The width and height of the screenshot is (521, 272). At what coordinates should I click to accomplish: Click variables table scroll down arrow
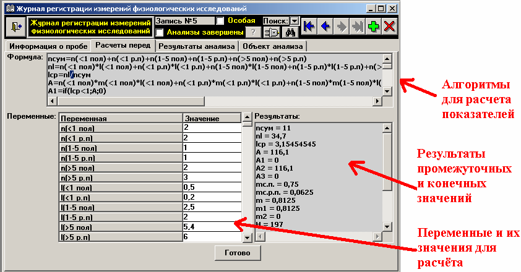tap(248, 237)
